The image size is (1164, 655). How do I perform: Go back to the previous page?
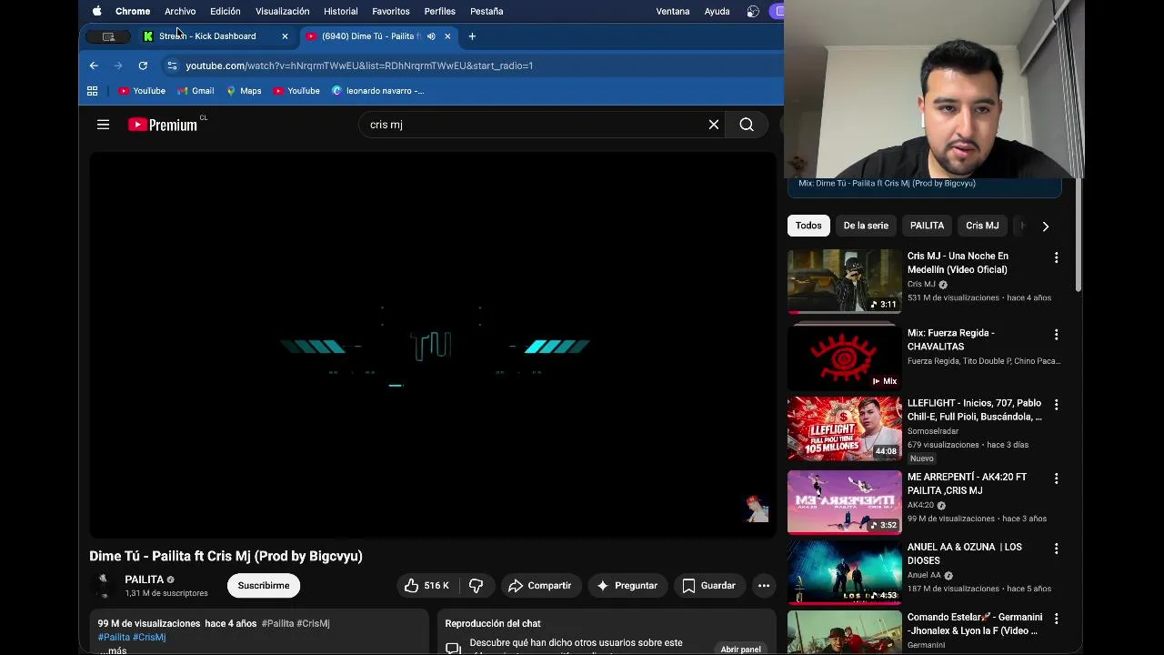[x=94, y=65]
